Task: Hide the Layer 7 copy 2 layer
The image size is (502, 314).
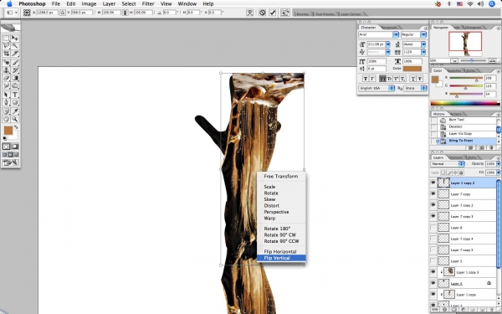Action: [433, 205]
